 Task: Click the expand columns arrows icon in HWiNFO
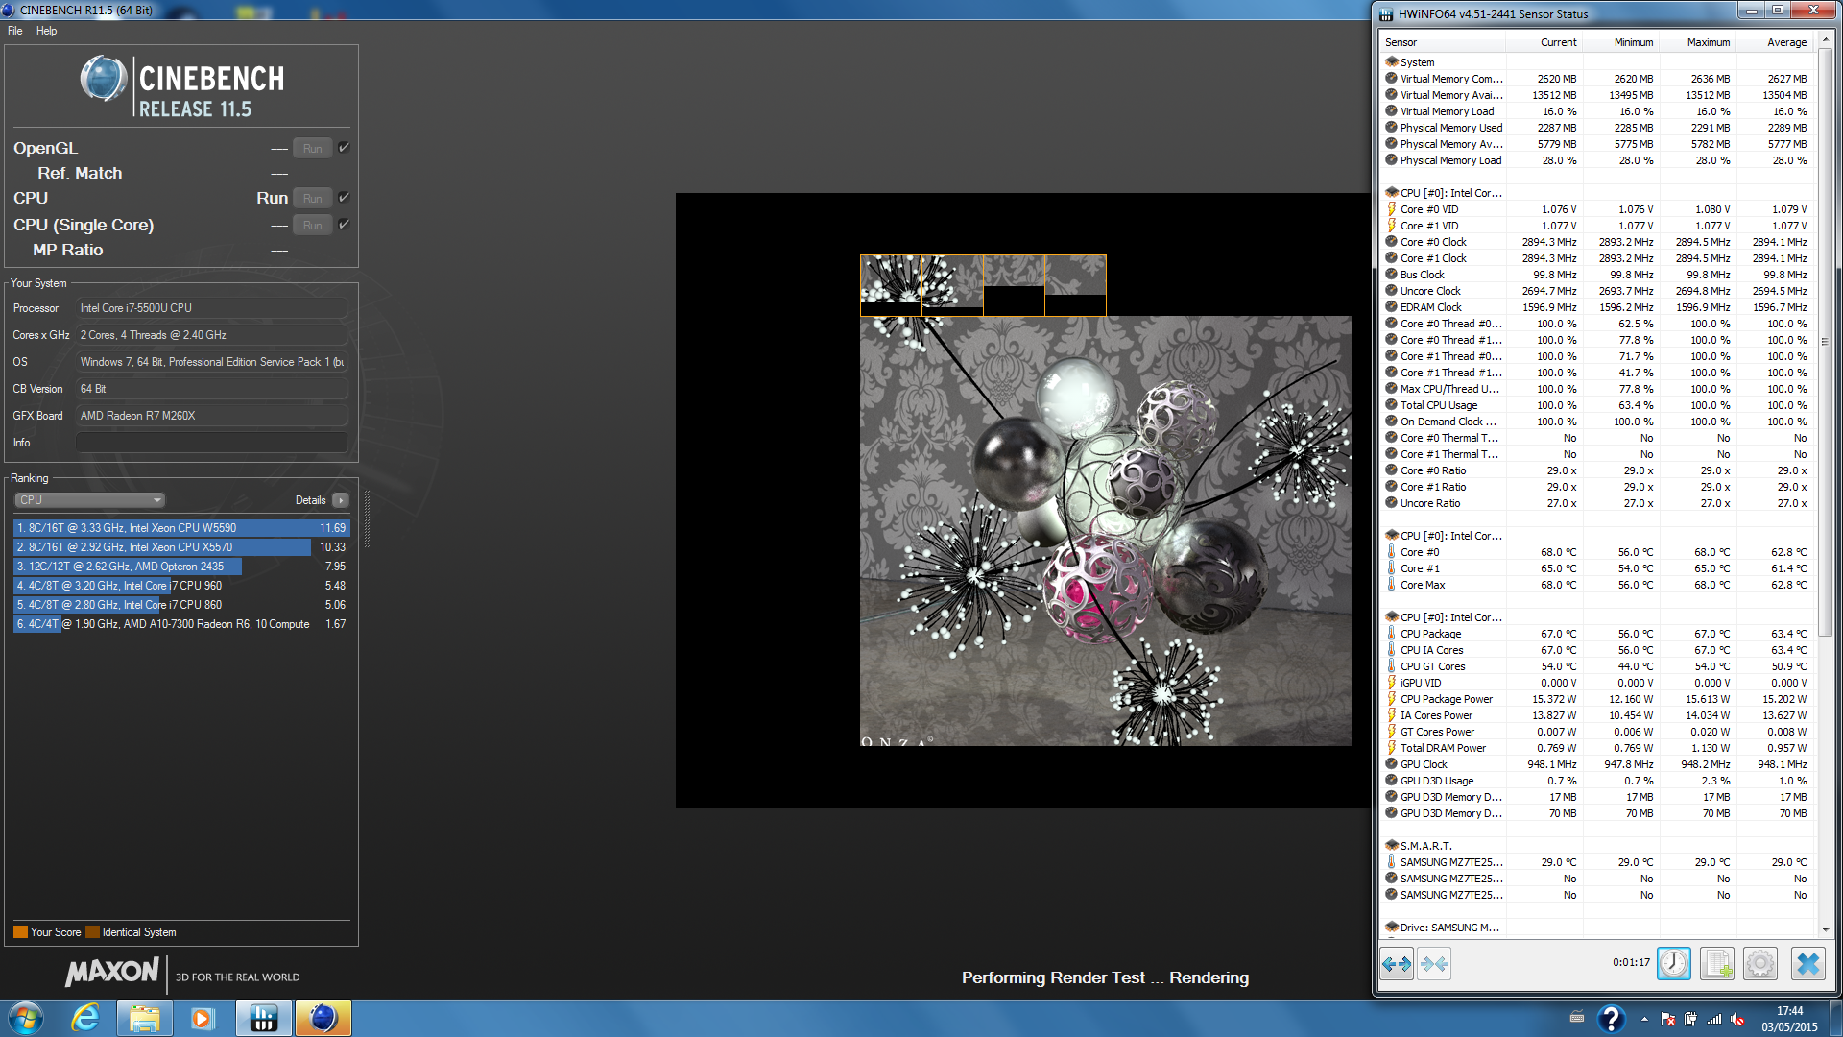pyautogui.click(x=1397, y=963)
